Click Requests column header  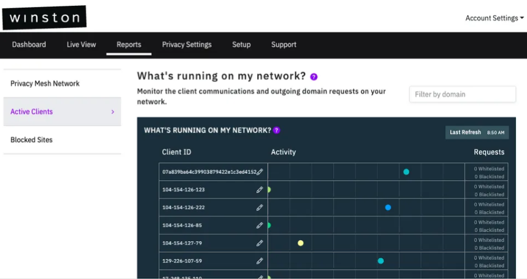489,152
